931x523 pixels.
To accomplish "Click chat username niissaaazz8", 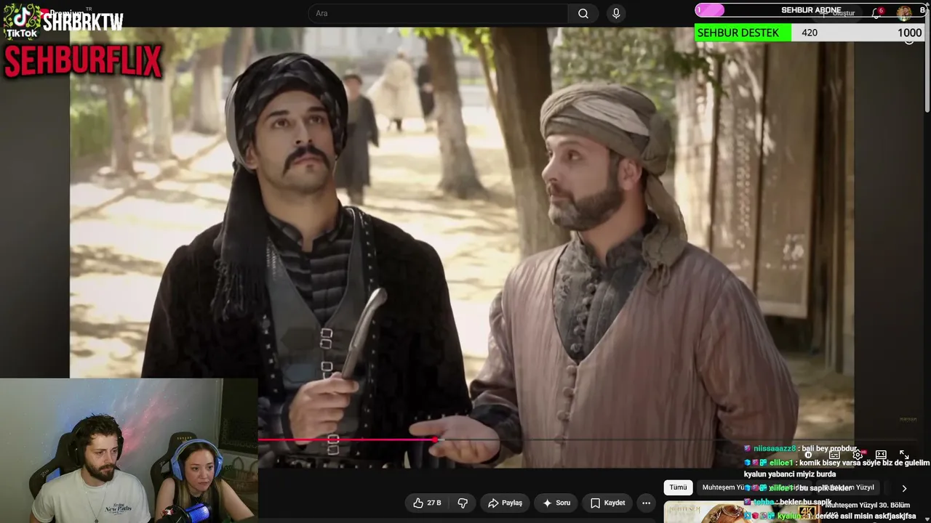I will point(775,449).
